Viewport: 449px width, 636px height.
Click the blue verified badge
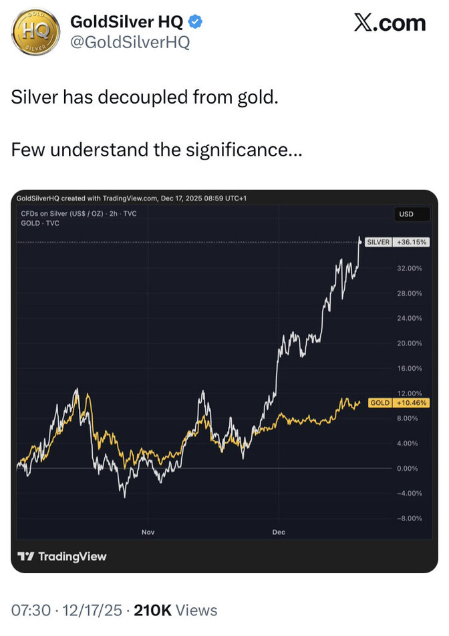pos(196,22)
